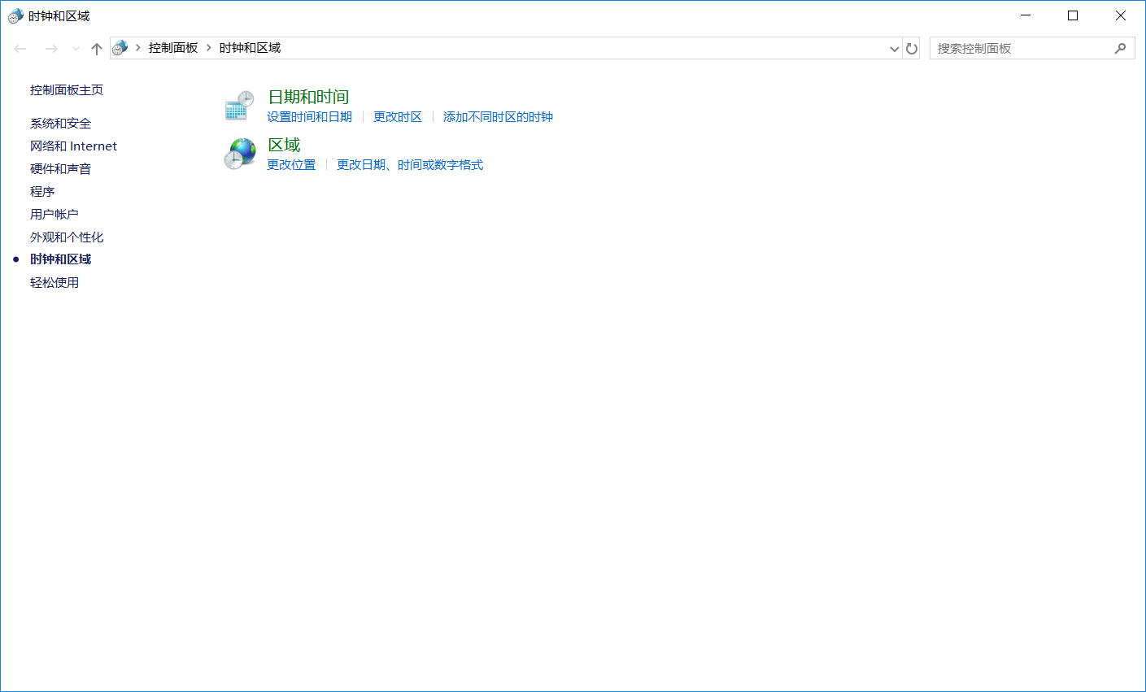Maximize the 时钟和区域 window
Image resolution: width=1146 pixels, height=692 pixels.
click(x=1073, y=15)
